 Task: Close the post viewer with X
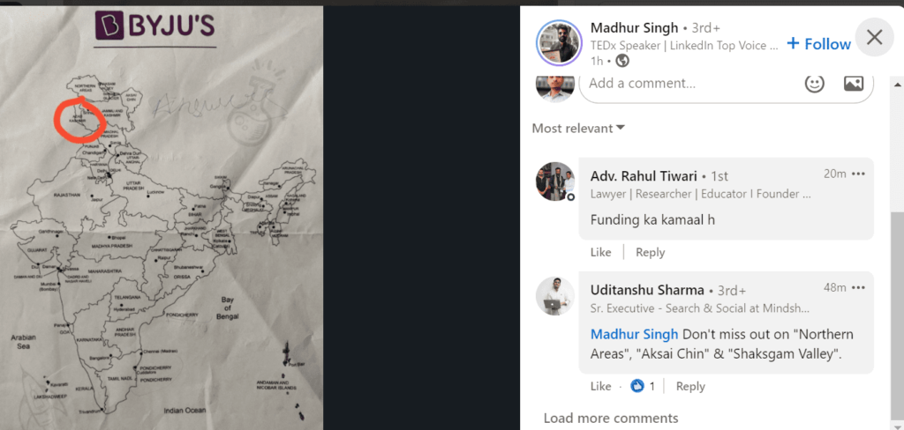[874, 37]
